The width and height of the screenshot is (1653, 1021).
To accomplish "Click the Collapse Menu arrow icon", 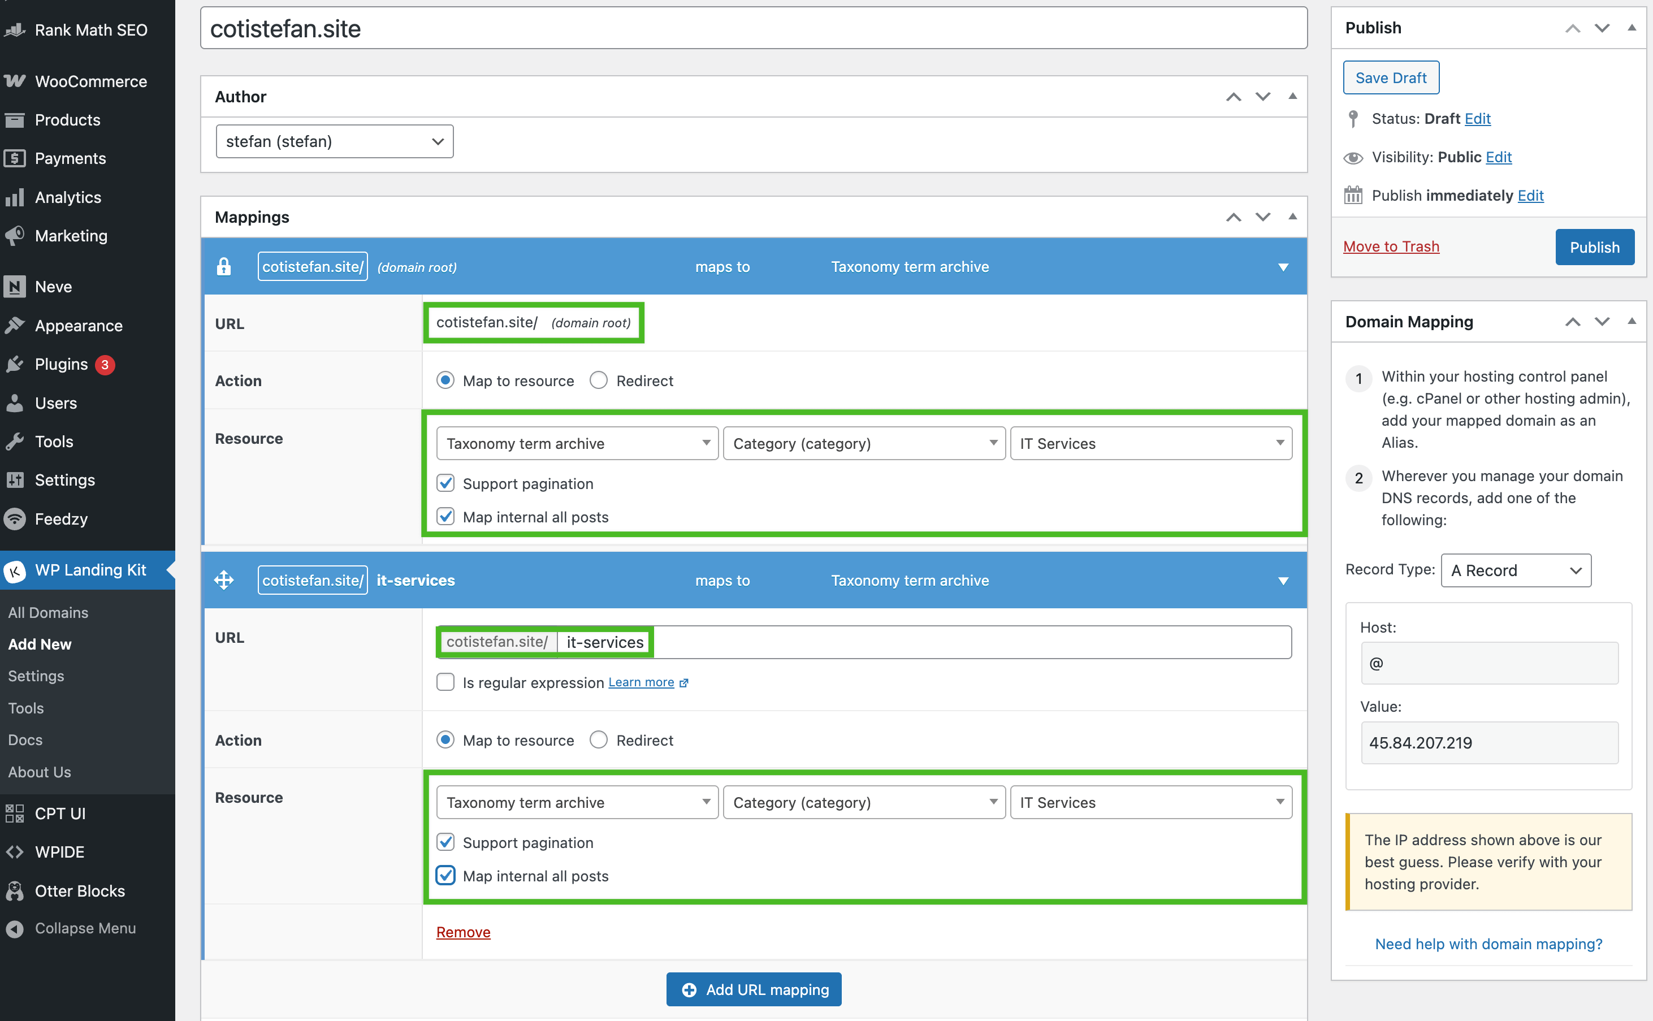I will click(14, 928).
